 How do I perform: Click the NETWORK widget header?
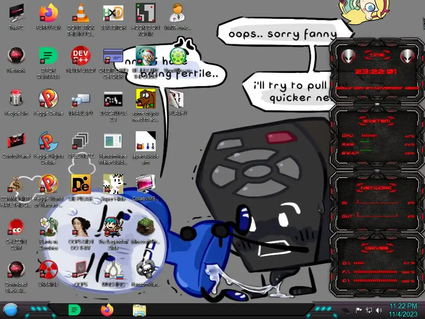(376, 188)
